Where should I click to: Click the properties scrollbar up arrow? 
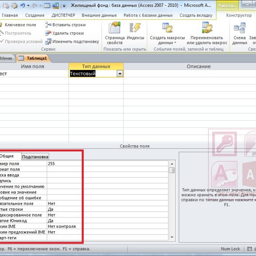[x=172, y=164]
